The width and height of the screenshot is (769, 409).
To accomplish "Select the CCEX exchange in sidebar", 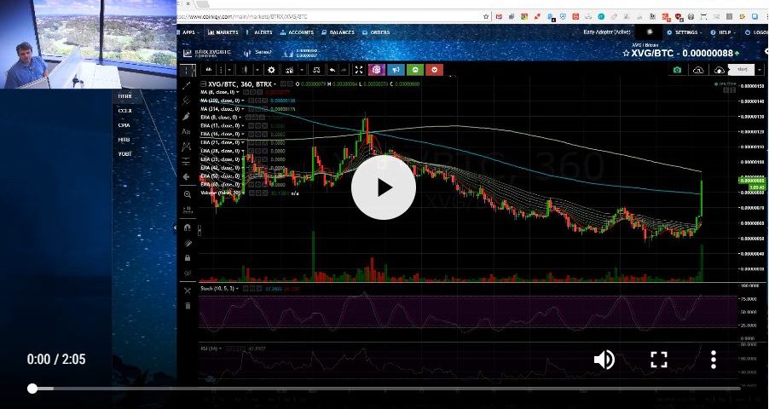I will (x=124, y=111).
